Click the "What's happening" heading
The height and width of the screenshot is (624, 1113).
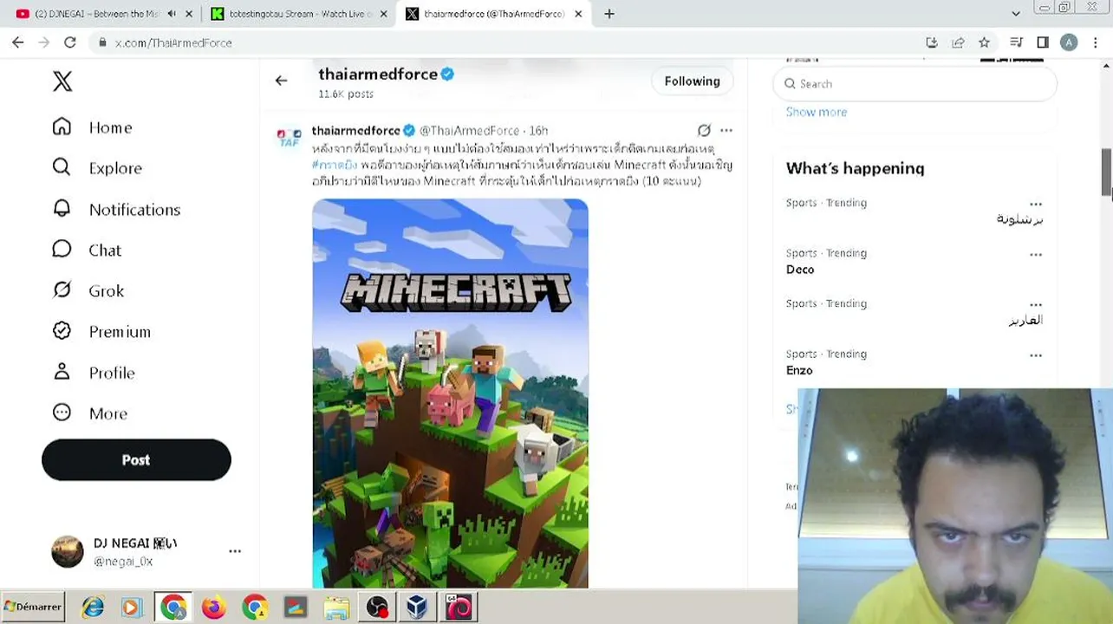click(x=856, y=169)
